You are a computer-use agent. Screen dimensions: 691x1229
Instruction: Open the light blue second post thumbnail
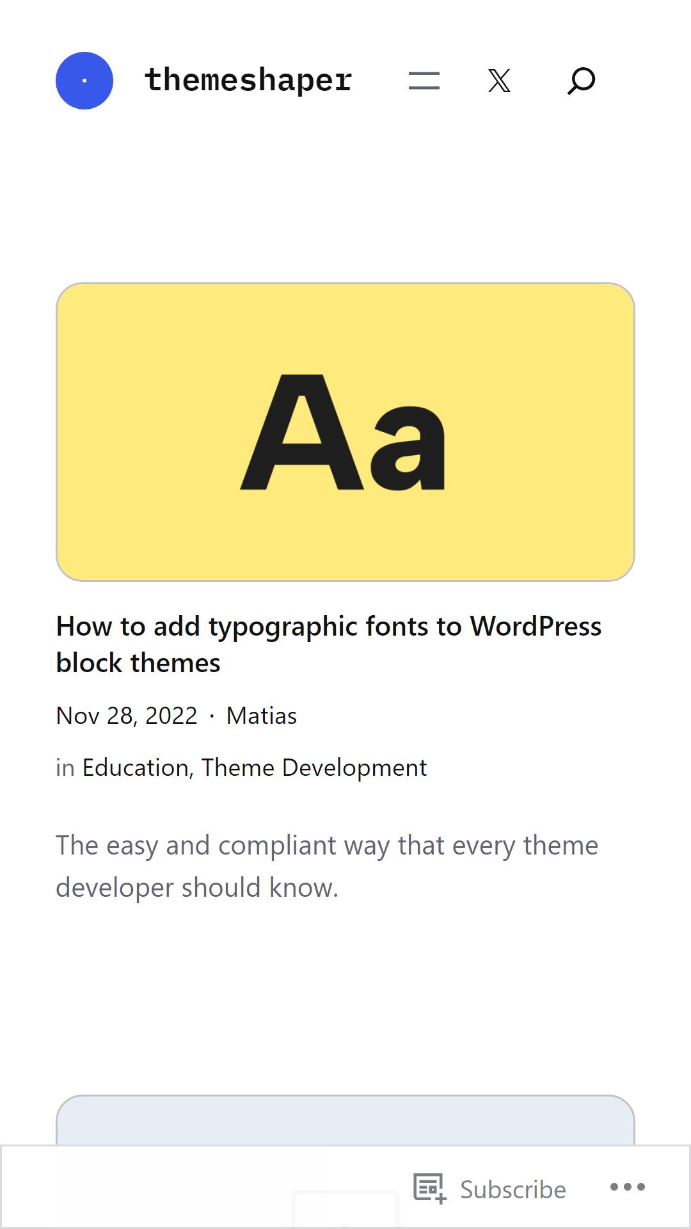coord(345,1120)
